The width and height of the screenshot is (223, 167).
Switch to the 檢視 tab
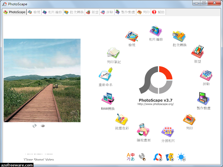(x=34, y=12)
